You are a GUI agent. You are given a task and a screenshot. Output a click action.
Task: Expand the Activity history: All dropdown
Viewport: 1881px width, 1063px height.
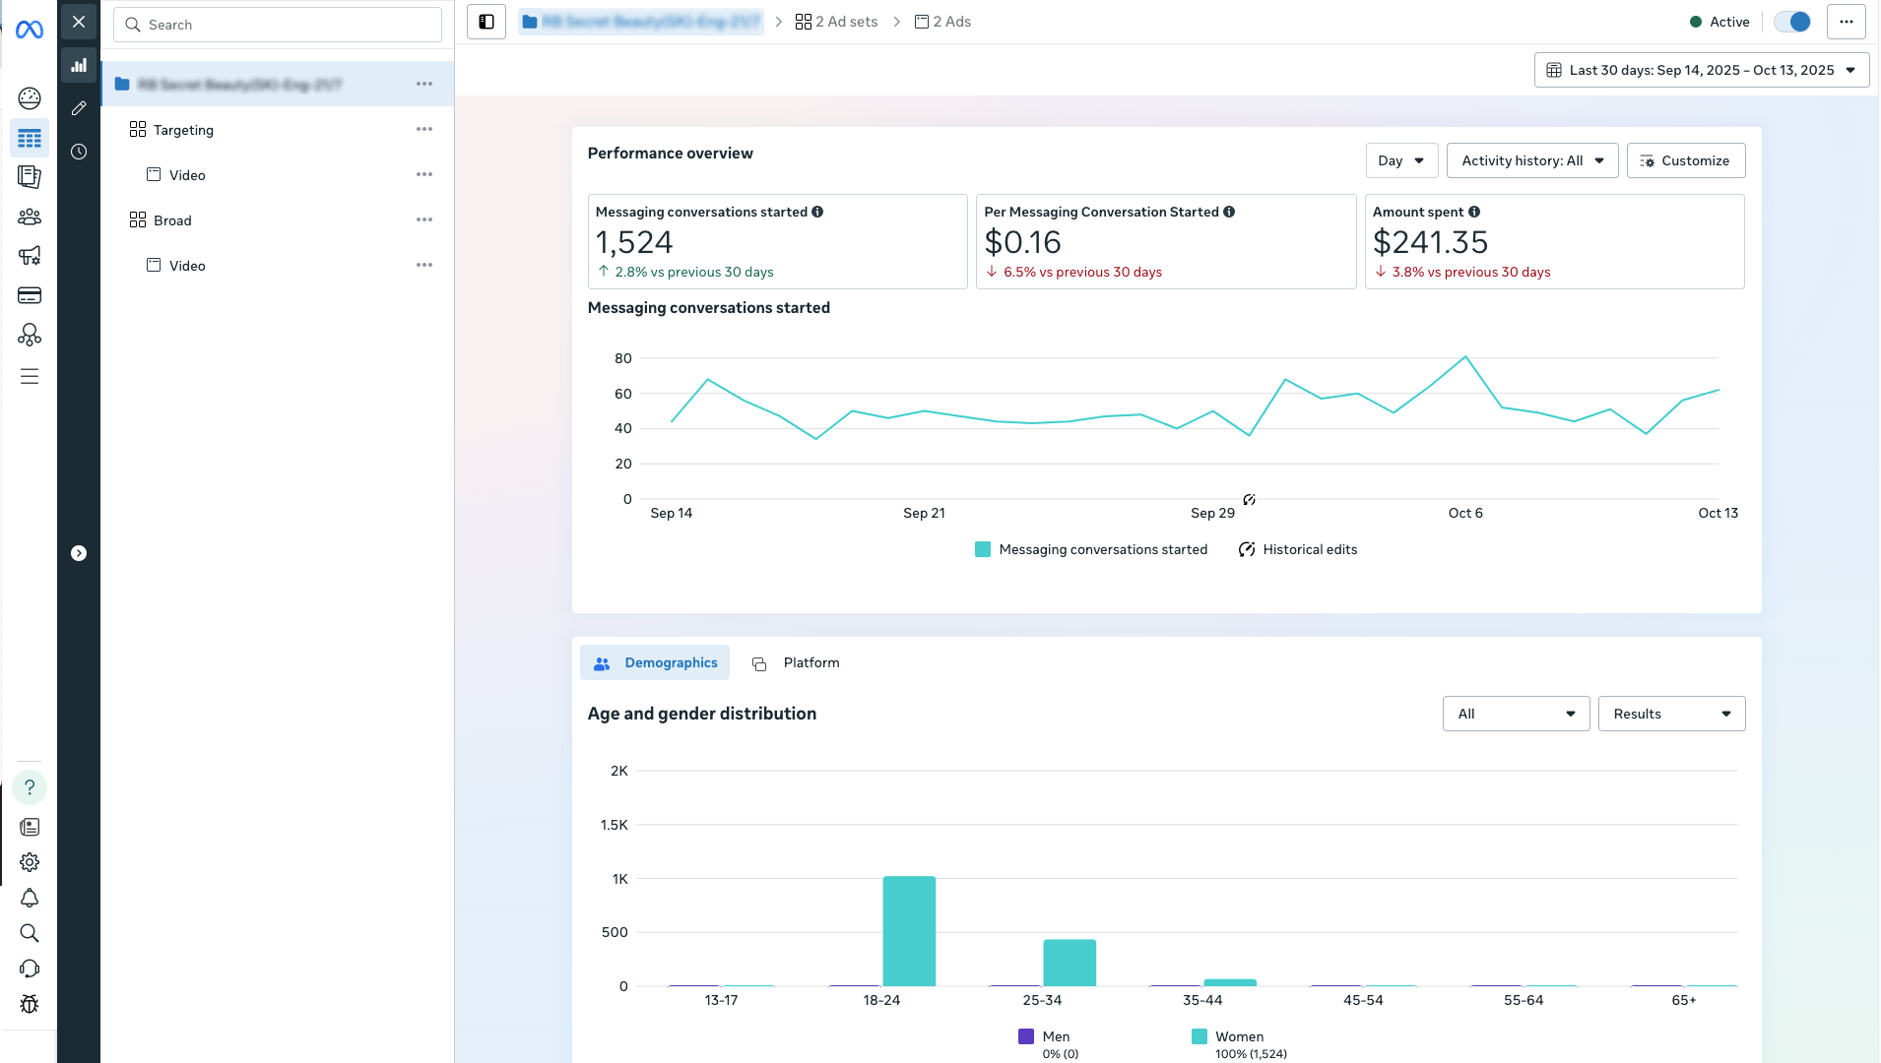click(x=1531, y=160)
